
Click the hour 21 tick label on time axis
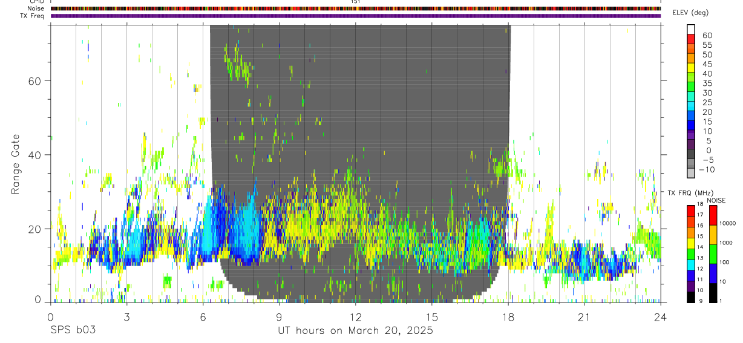coord(584,316)
